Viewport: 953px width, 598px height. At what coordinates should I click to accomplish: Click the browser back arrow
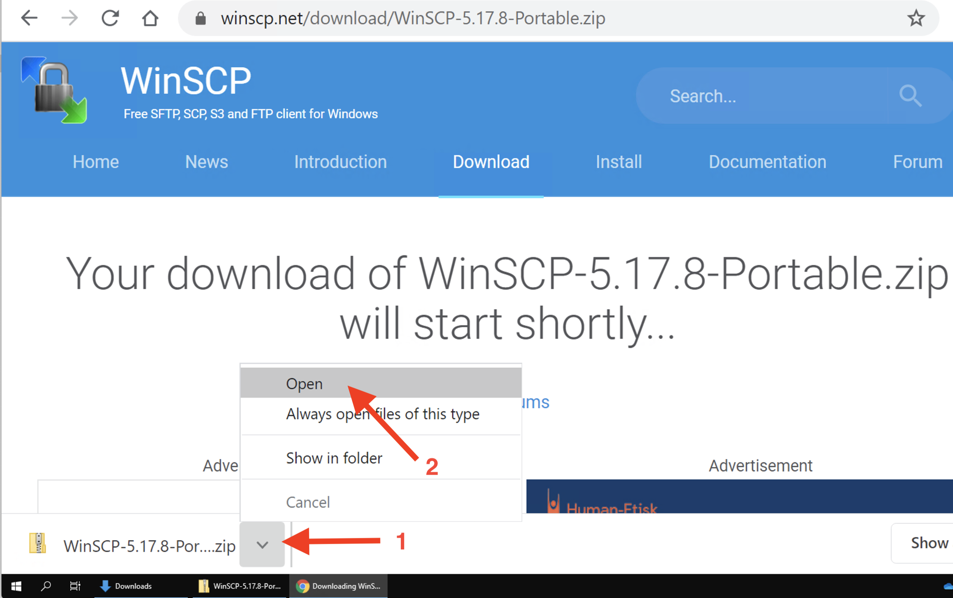point(29,18)
